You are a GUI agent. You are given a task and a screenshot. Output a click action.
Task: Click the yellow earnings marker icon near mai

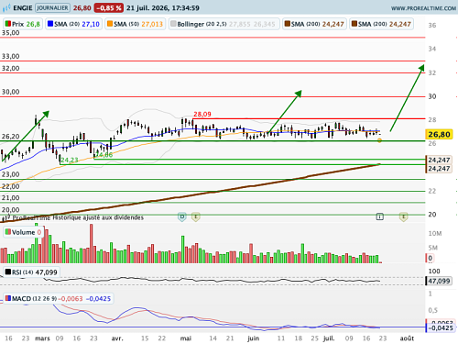tap(196, 216)
